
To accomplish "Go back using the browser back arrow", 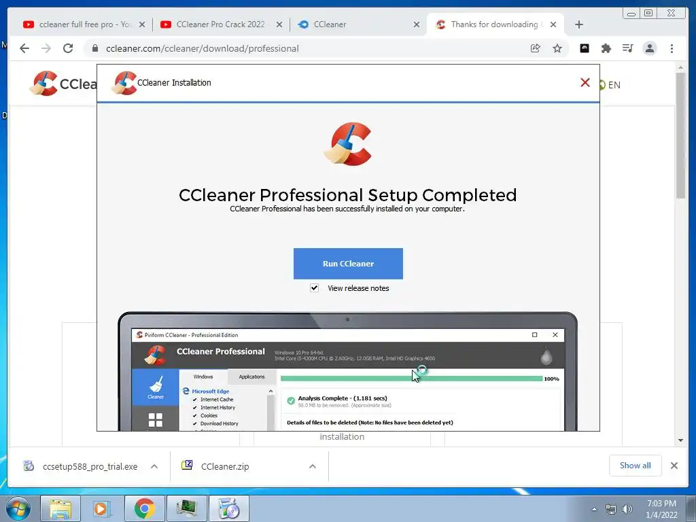I will tap(24, 48).
